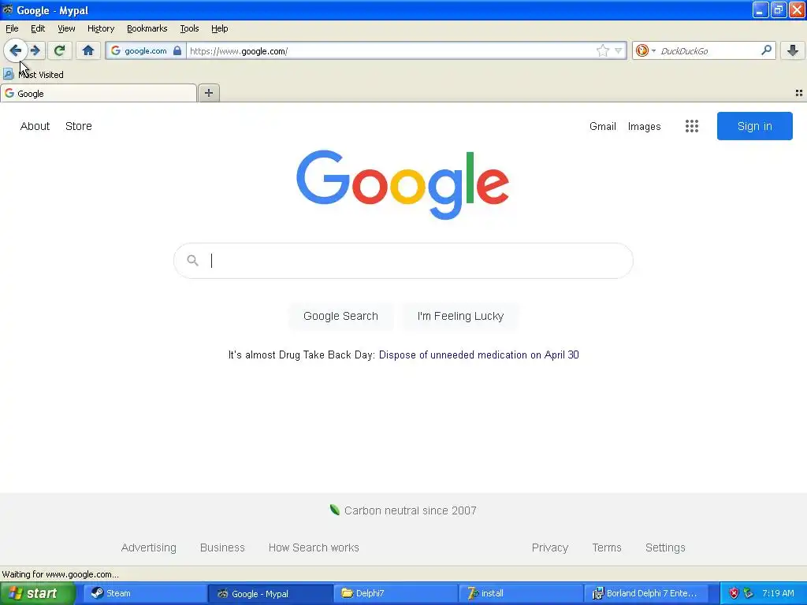The height and width of the screenshot is (605, 807).
Task: Open the Advertising footer link
Action: pyautogui.click(x=149, y=547)
